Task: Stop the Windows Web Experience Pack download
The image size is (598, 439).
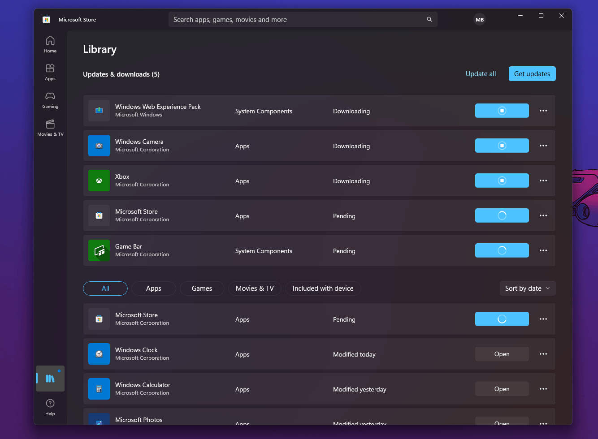Action: [502, 111]
